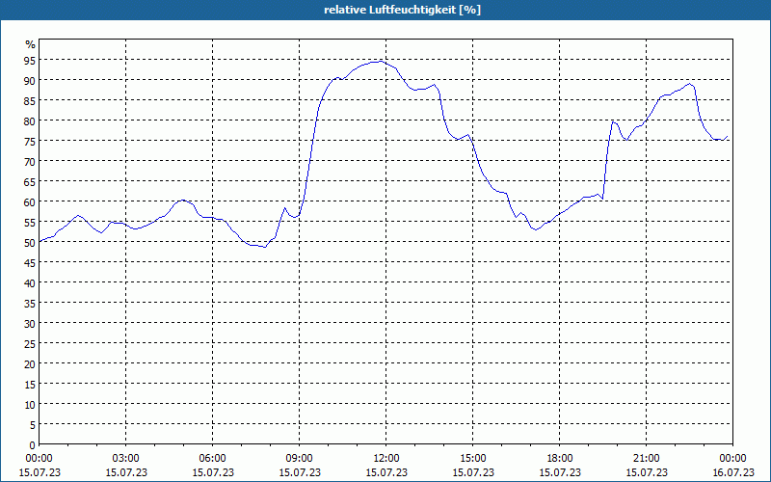Pick the 15.07.23 date under 15:00
This screenshot has width=771, height=482.
[x=472, y=472]
